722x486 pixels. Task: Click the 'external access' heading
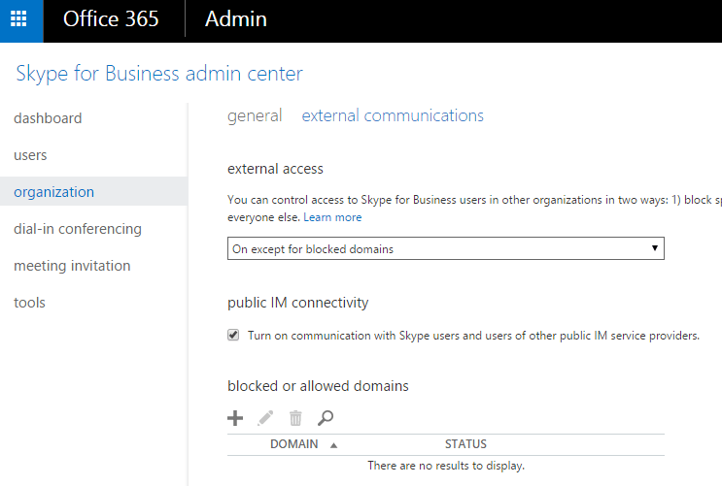click(275, 169)
